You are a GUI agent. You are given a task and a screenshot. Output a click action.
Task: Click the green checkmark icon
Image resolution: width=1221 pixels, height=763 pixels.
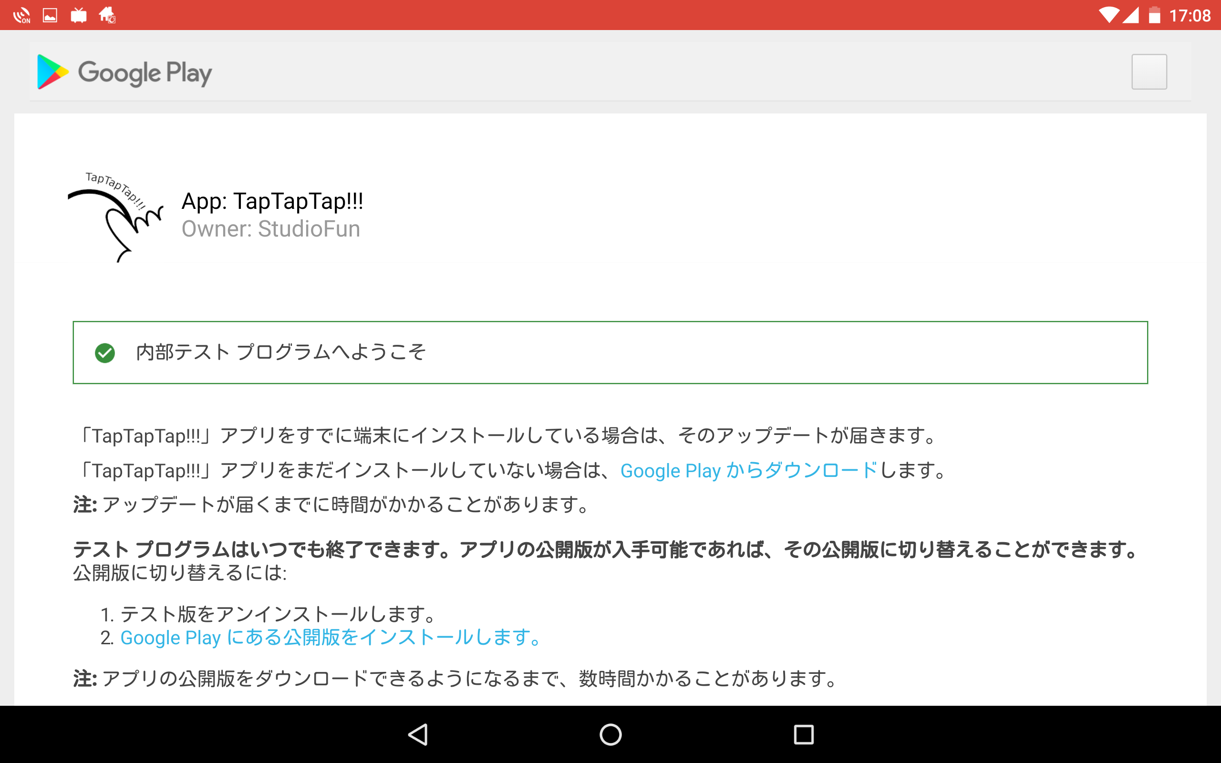point(105,353)
